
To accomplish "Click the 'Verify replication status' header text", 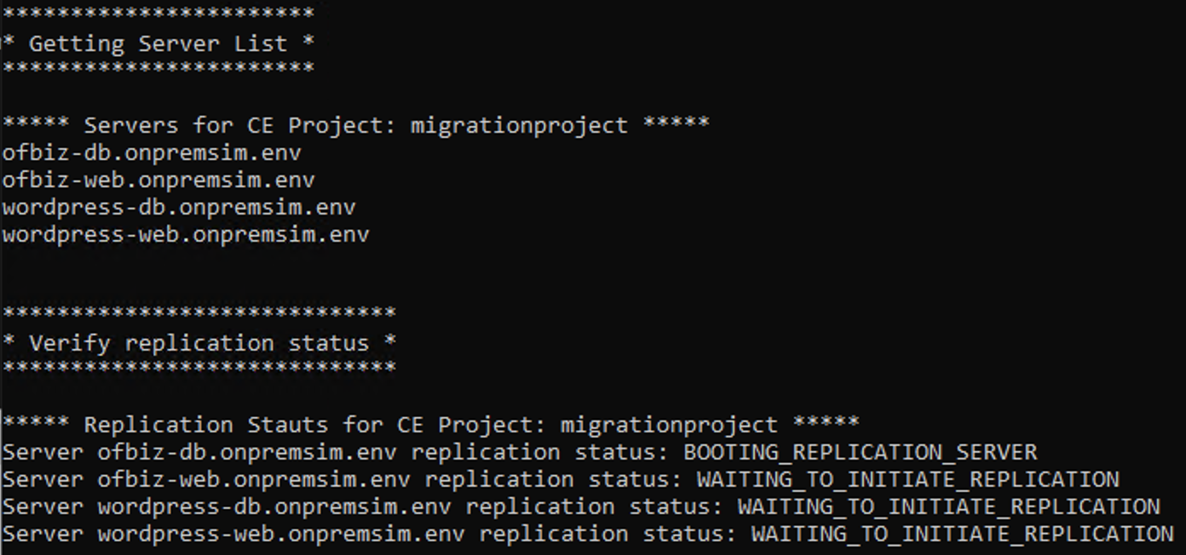I will point(199,343).
